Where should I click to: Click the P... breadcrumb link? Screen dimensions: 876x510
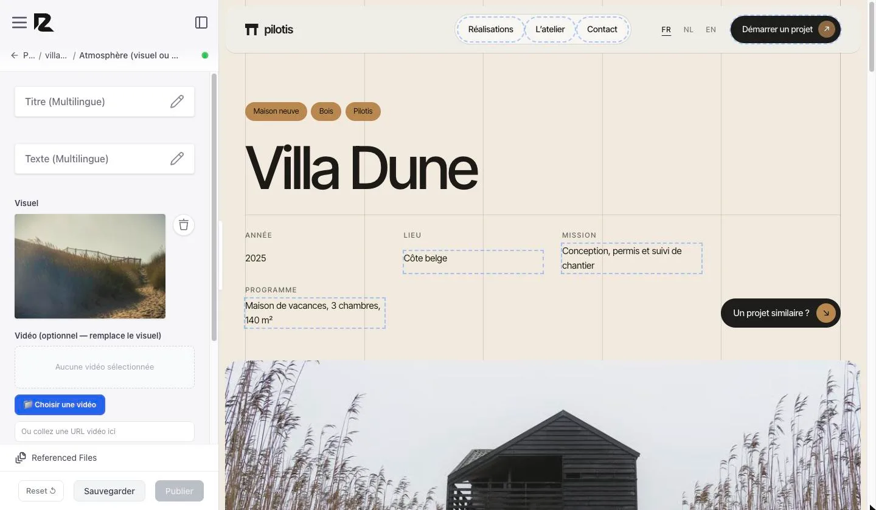click(29, 55)
